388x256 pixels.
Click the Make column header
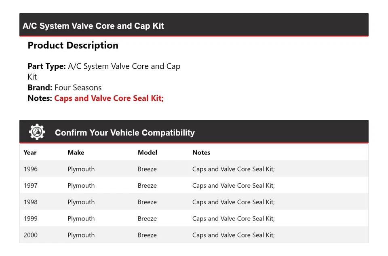click(x=76, y=152)
